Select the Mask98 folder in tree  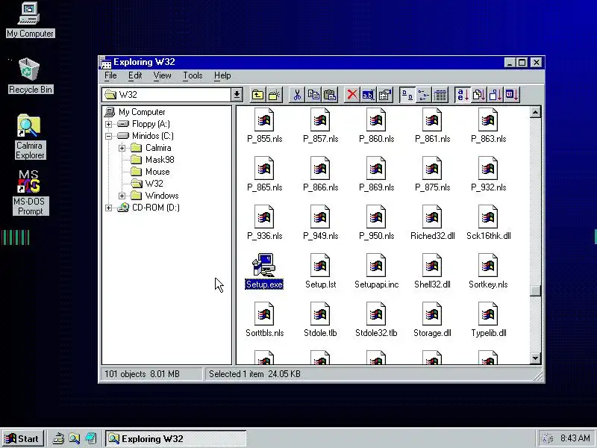click(152, 160)
